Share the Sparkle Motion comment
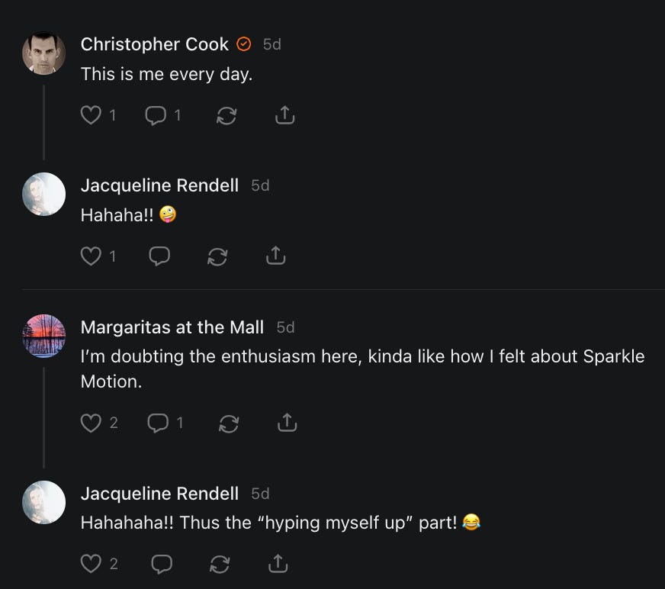This screenshot has width=665, height=589. (x=287, y=422)
